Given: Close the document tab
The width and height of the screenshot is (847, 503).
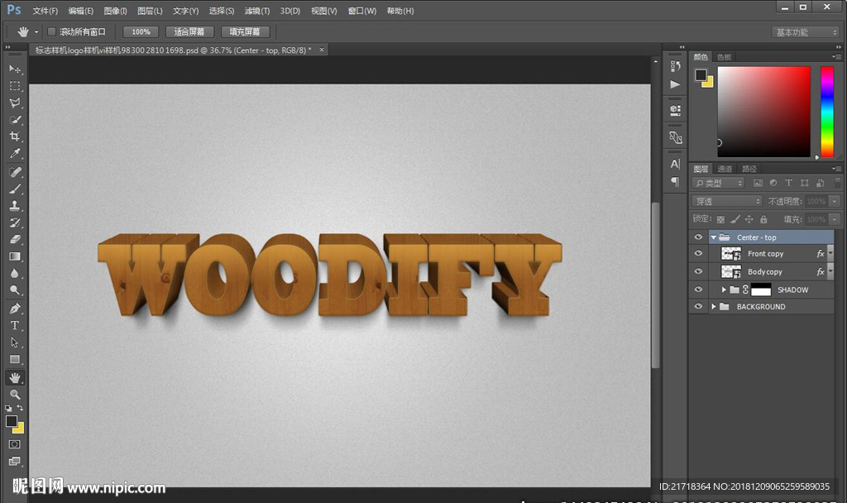Looking at the screenshot, I should click(322, 50).
